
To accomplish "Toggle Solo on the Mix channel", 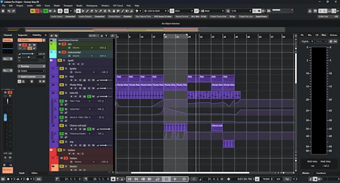I will click(64, 44).
